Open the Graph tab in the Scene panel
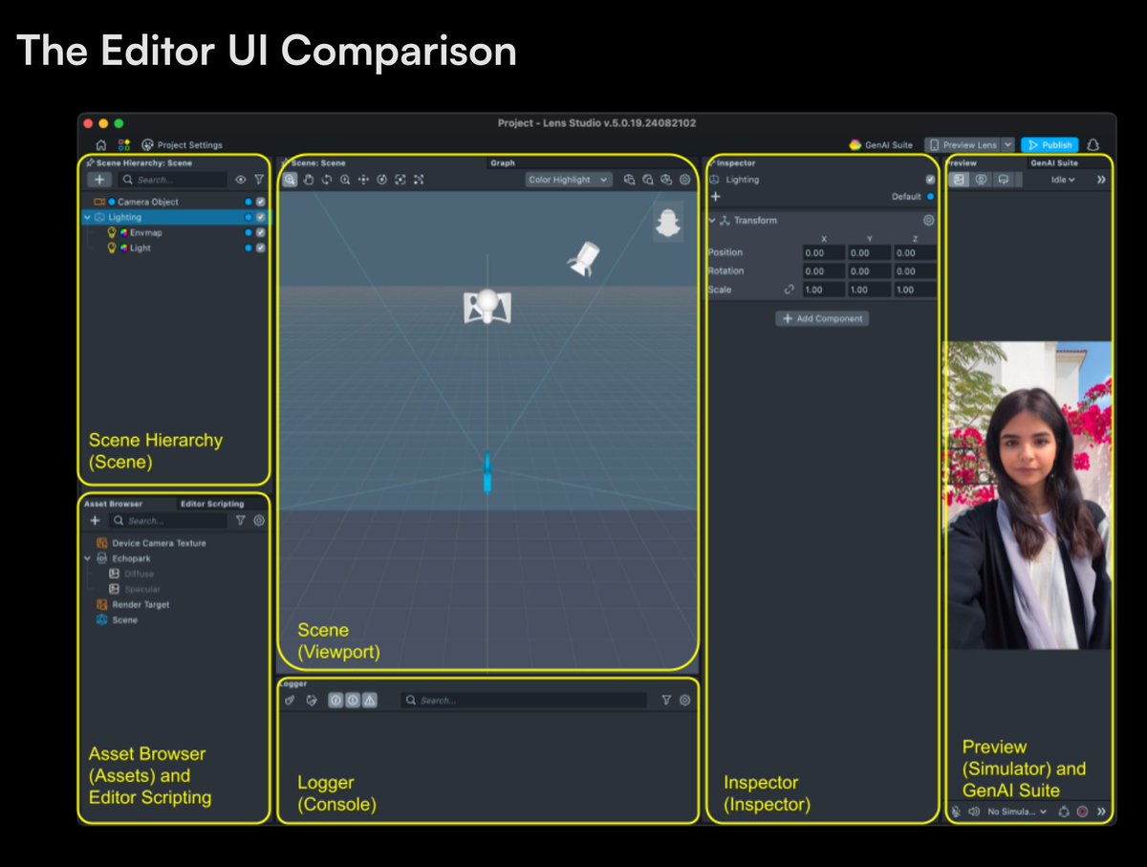 (x=504, y=163)
